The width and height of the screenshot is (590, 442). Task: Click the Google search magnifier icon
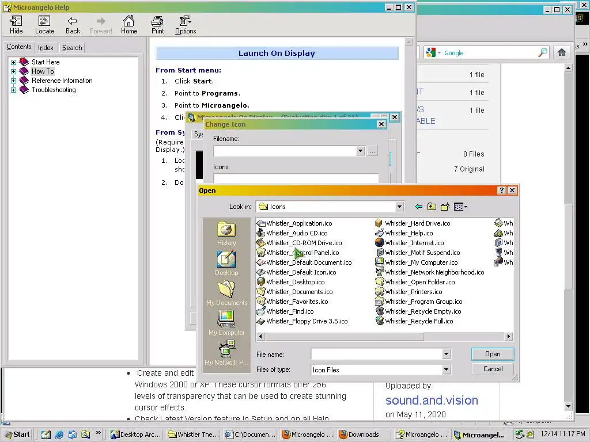(x=542, y=52)
